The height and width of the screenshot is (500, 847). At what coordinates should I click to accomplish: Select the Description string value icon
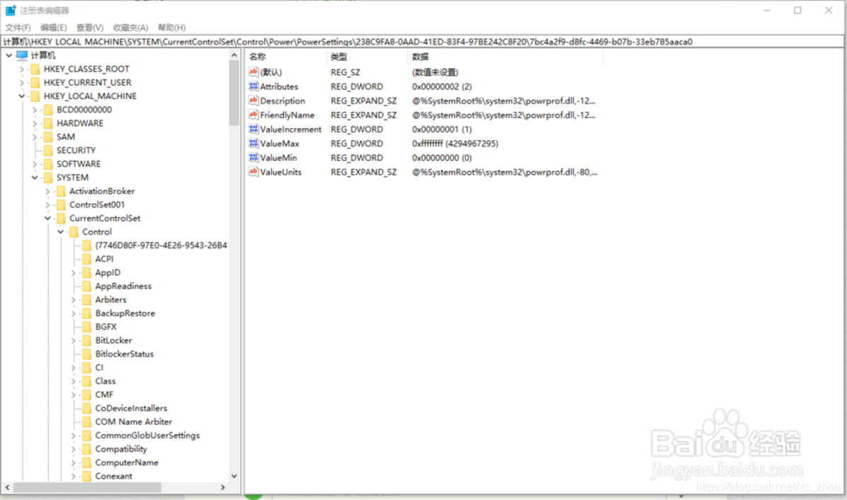coord(254,101)
